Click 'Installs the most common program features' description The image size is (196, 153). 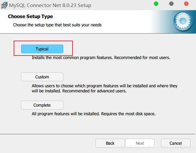101,57
